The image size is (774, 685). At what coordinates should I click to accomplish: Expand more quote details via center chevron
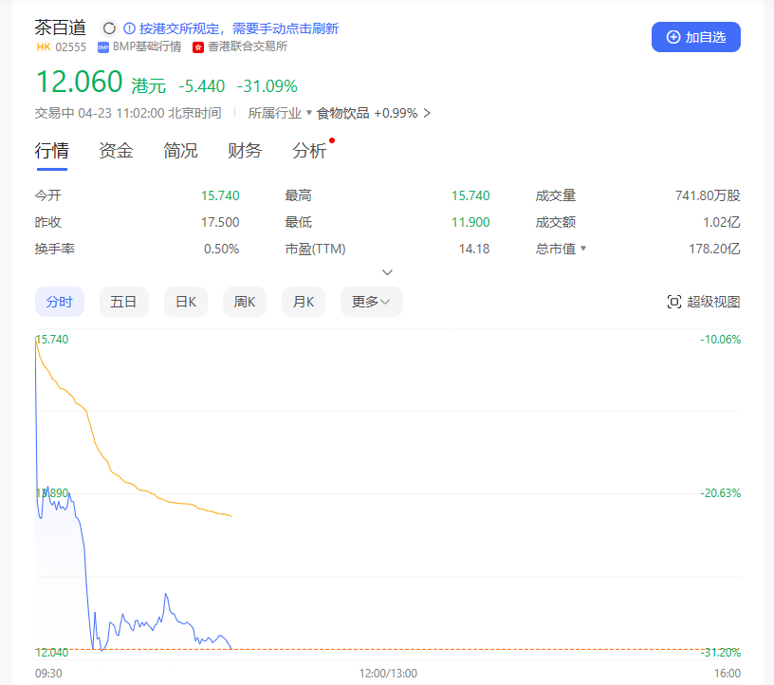point(387,271)
